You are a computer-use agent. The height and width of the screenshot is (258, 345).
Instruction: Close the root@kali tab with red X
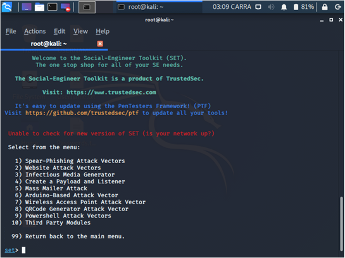(100, 44)
